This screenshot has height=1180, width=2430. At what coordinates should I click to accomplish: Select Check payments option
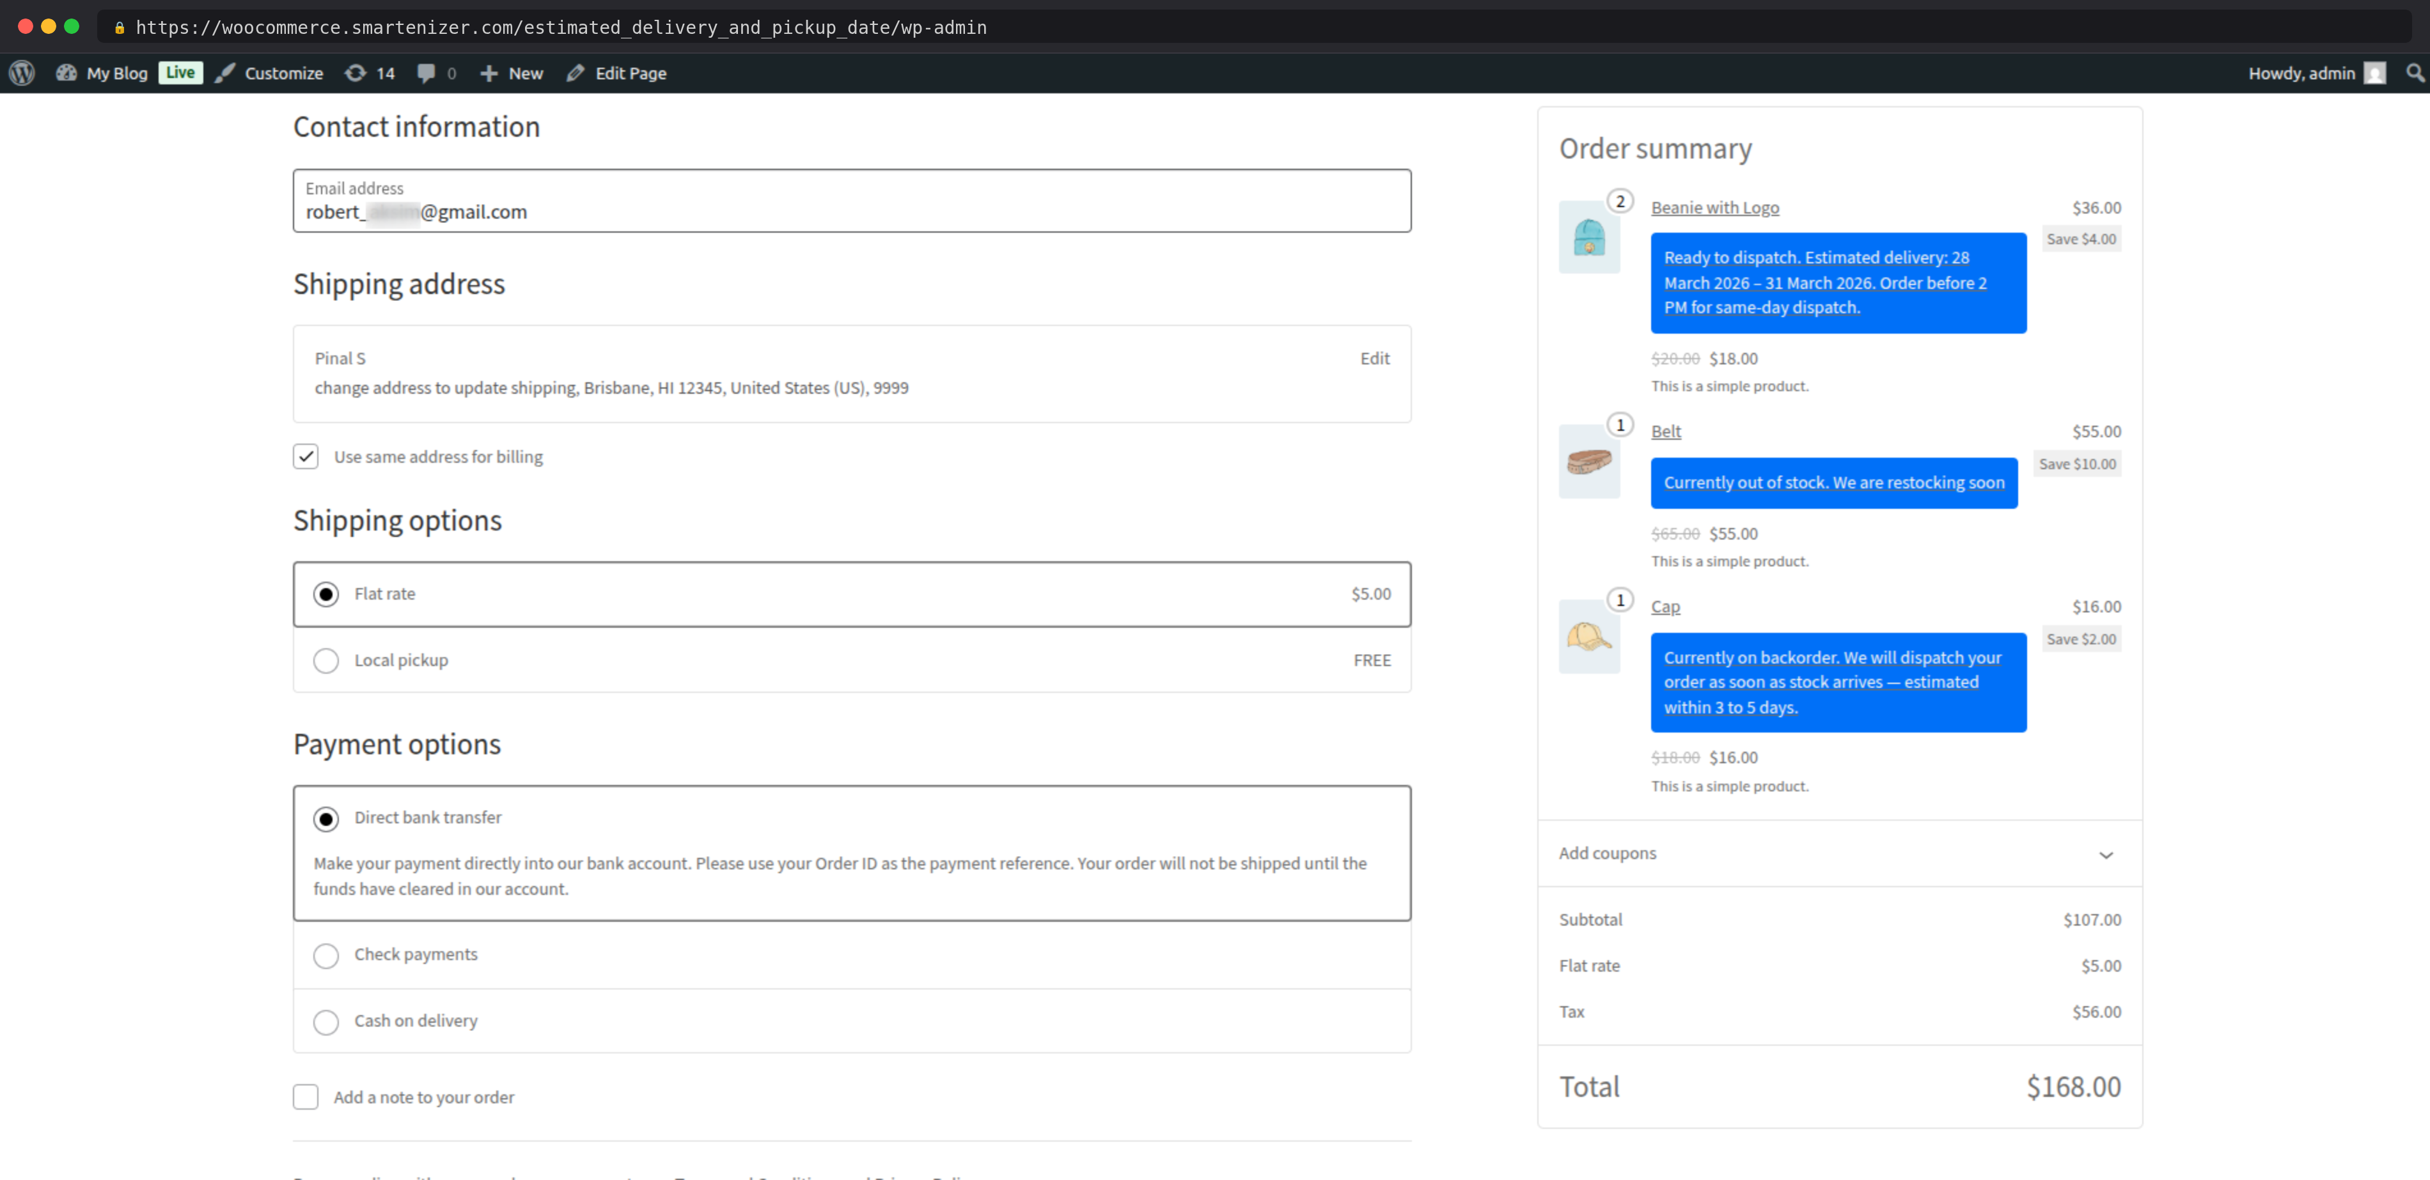[326, 956]
